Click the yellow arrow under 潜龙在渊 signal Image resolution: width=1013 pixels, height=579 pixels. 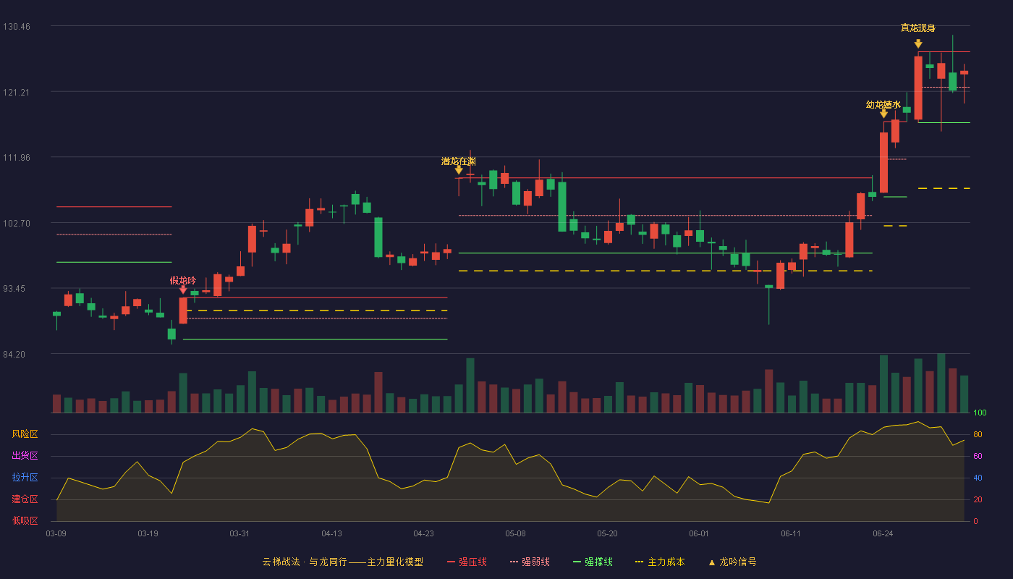point(459,170)
